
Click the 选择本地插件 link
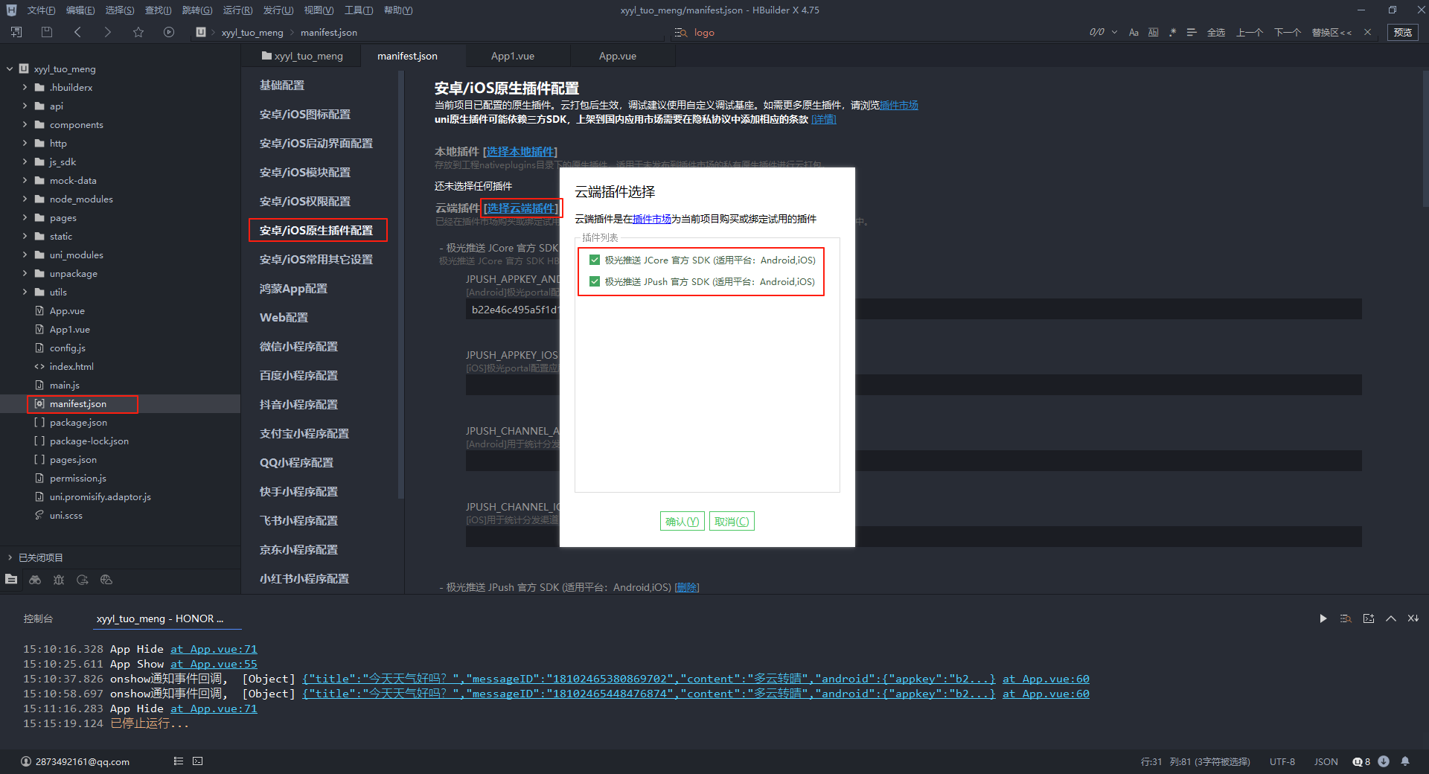520,152
